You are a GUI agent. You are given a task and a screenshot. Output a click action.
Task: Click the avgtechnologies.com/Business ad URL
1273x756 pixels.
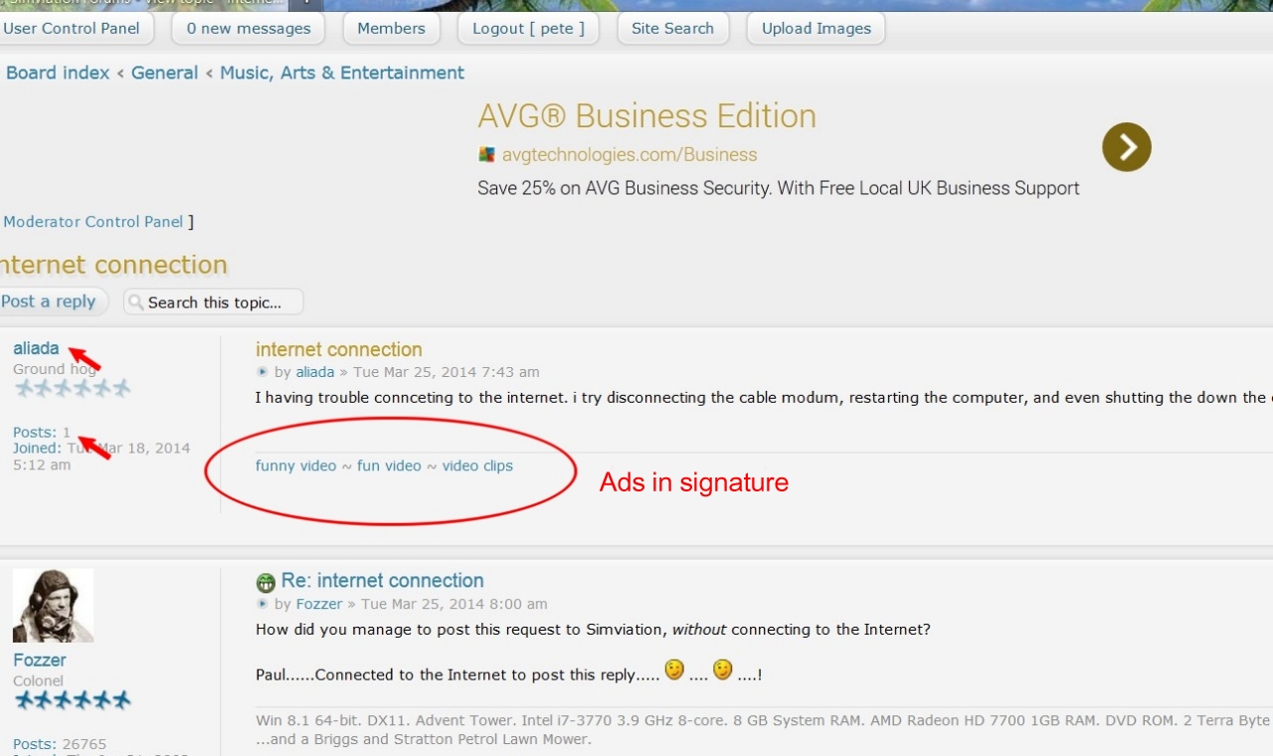pyautogui.click(x=630, y=155)
